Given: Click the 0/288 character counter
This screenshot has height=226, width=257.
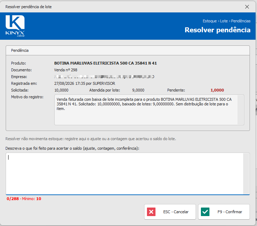Looking at the screenshot, I should [x=13, y=199].
